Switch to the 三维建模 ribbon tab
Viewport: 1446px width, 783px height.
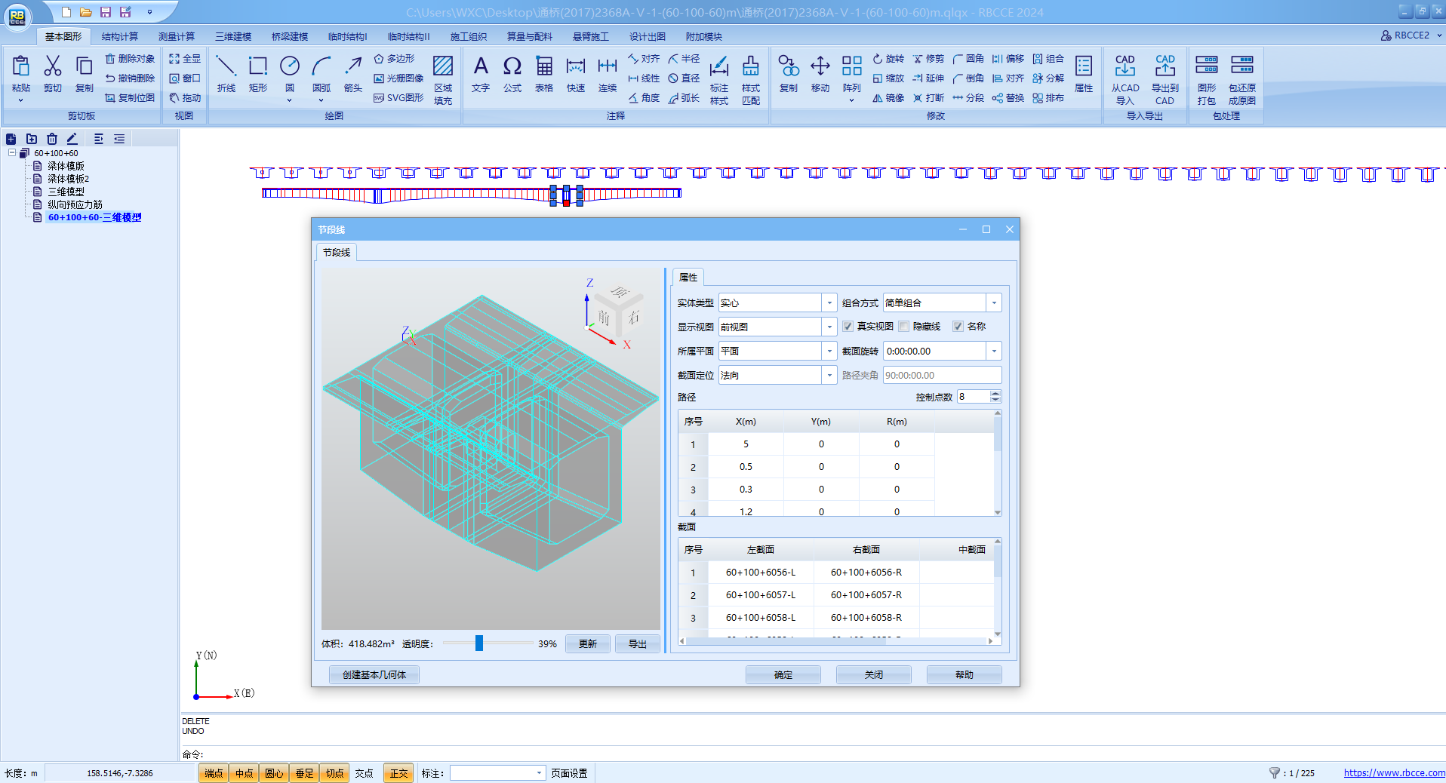(x=233, y=36)
